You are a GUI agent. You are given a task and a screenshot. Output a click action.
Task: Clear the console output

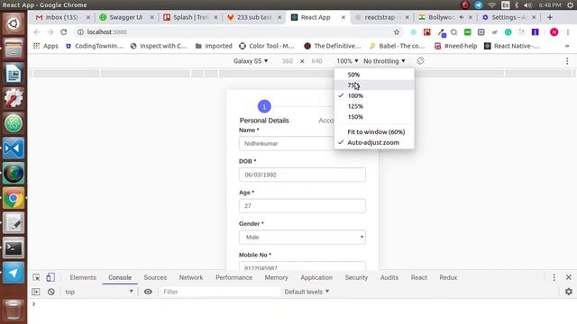pos(51,292)
